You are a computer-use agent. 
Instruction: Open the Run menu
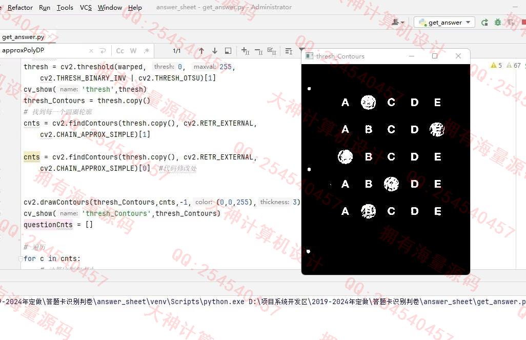tap(44, 7)
